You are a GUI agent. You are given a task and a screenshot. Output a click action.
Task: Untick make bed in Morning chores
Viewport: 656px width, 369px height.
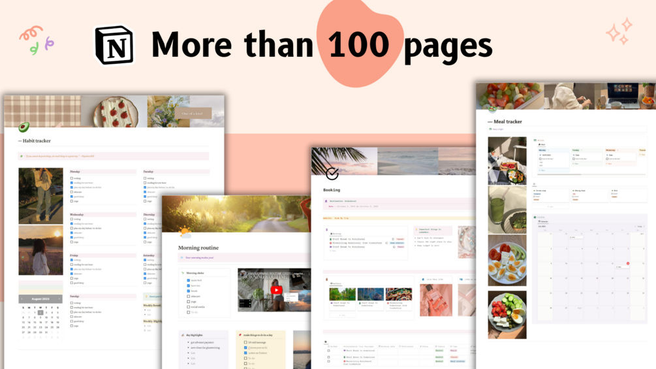188,280
